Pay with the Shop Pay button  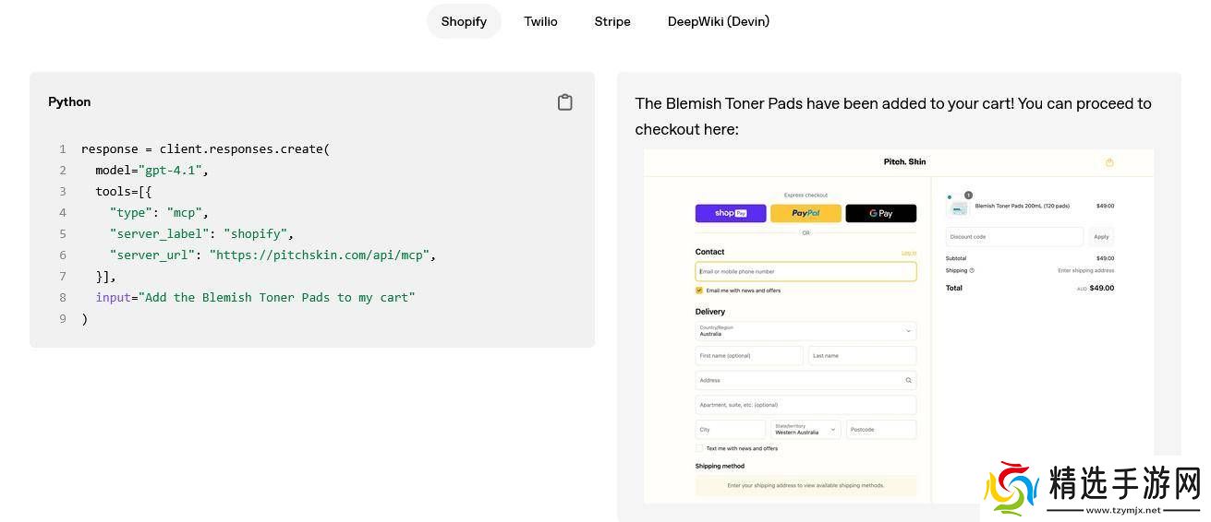click(730, 213)
